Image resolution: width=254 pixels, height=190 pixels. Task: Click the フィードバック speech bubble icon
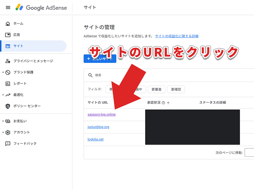click(8, 144)
